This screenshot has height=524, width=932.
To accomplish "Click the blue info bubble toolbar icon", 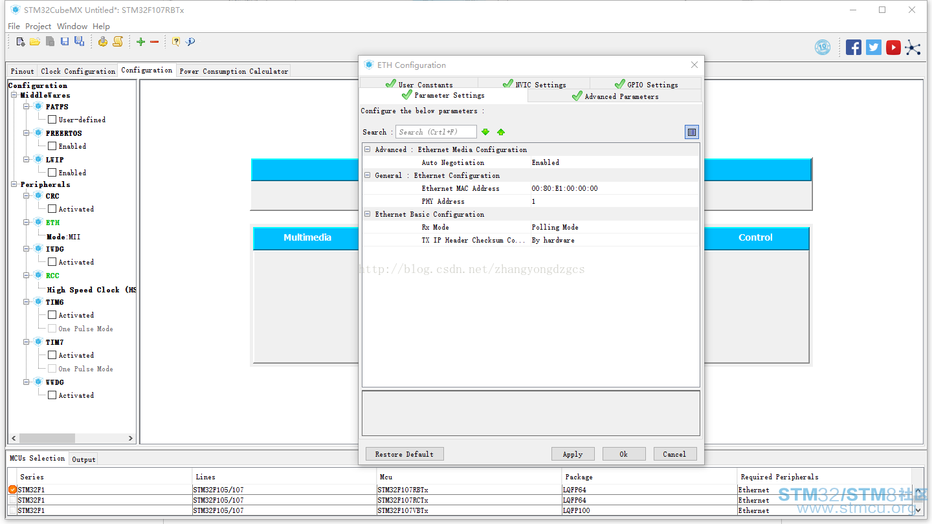I will tap(190, 41).
